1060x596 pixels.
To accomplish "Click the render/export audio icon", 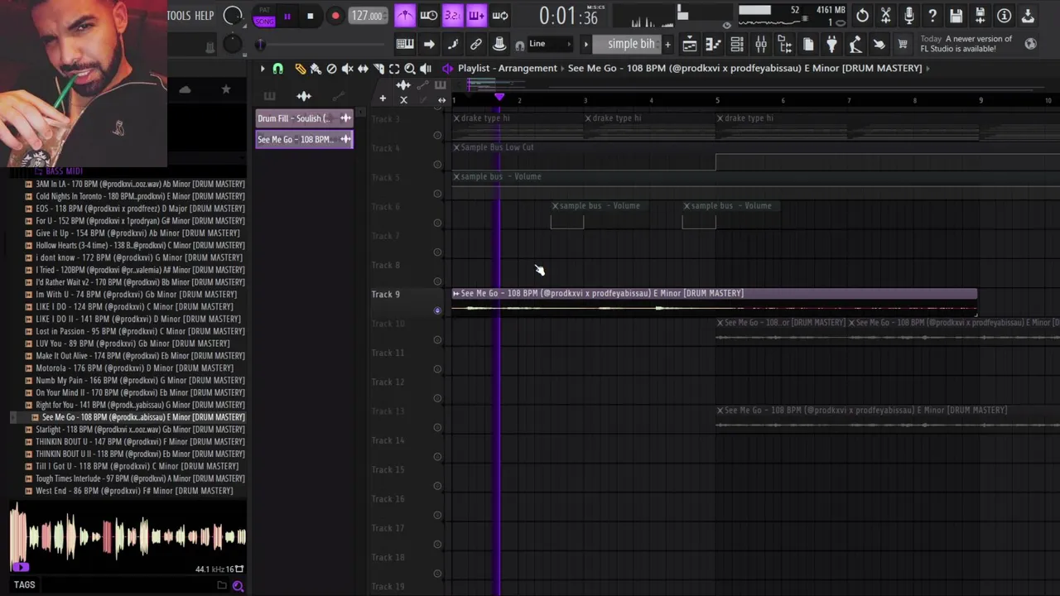I will click(980, 16).
